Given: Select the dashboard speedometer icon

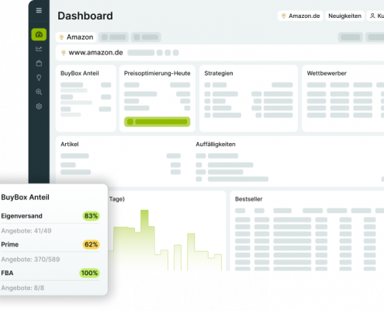Looking at the screenshot, I should [39, 34].
